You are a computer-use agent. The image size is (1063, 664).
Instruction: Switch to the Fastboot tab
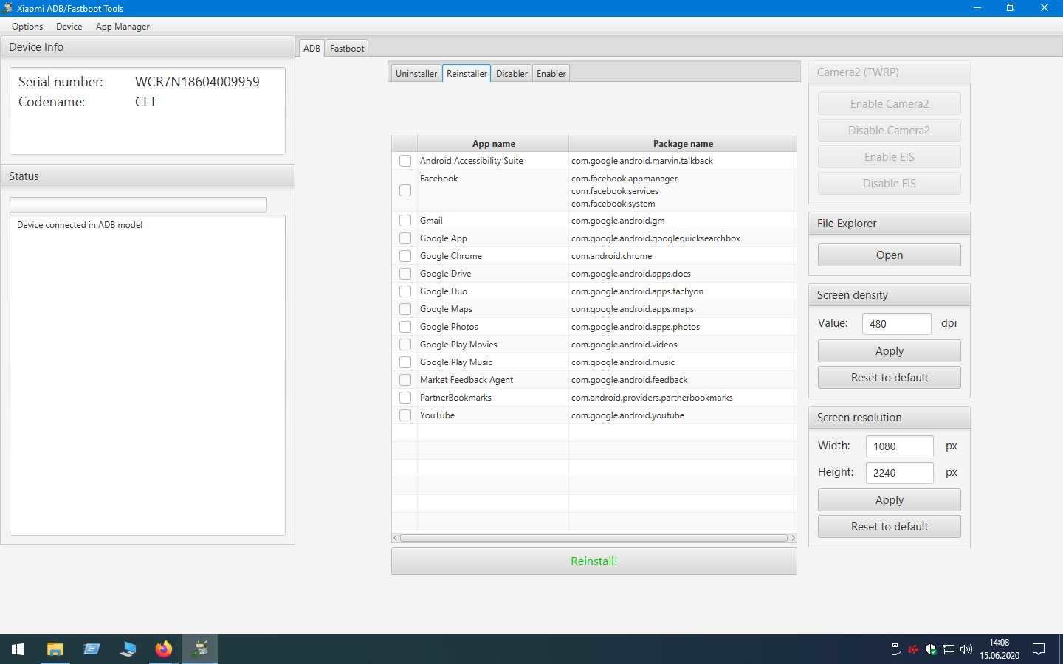click(347, 49)
